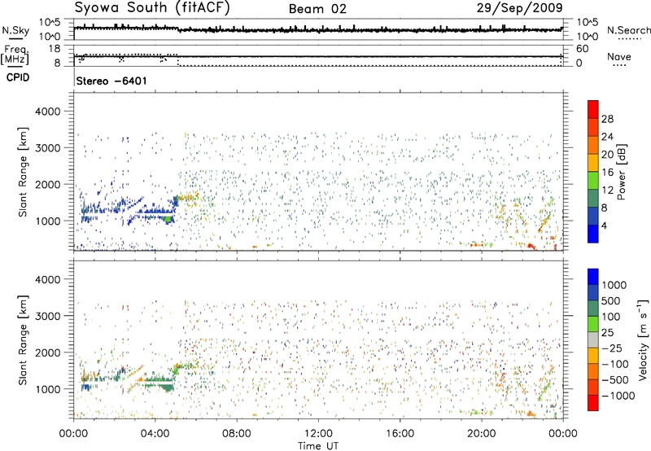This screenshot has height=451, width=651.
Task: Click the "16:00" time tick label
Action: (400, 434)
